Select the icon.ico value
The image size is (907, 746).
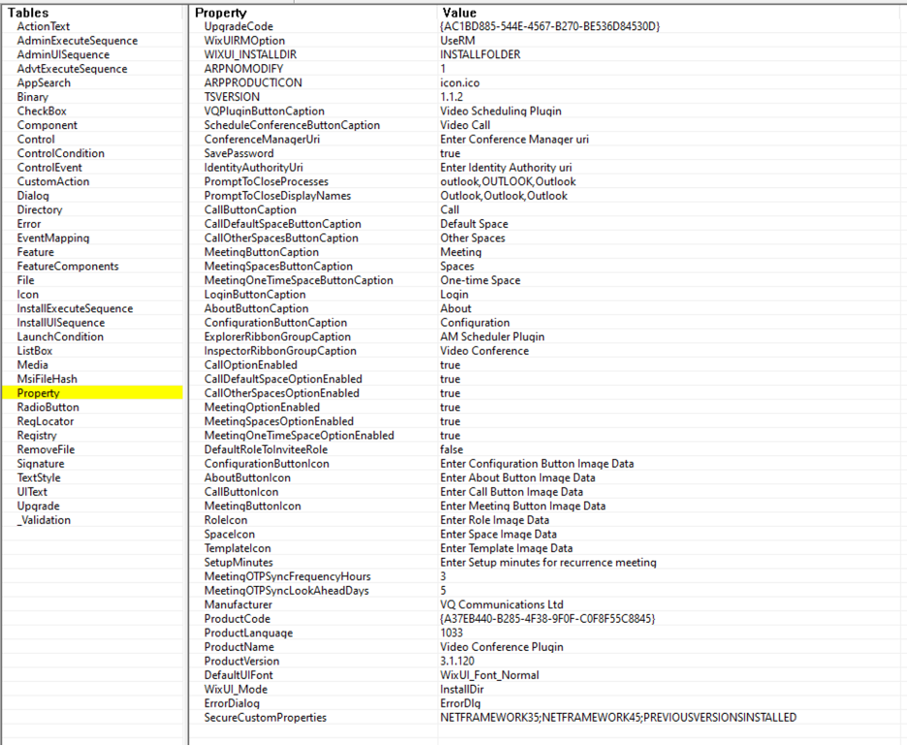[x=460, y=82]
